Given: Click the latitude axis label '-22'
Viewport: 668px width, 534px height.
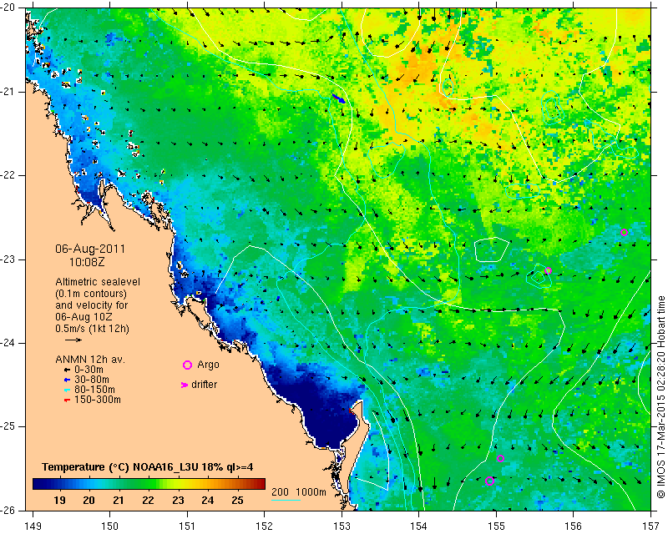Looking at the screenshot, I should click(x=8, y=175).
